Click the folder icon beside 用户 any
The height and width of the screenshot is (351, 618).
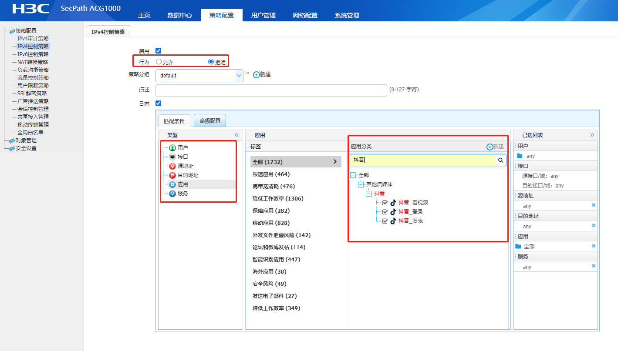(519, 156)
